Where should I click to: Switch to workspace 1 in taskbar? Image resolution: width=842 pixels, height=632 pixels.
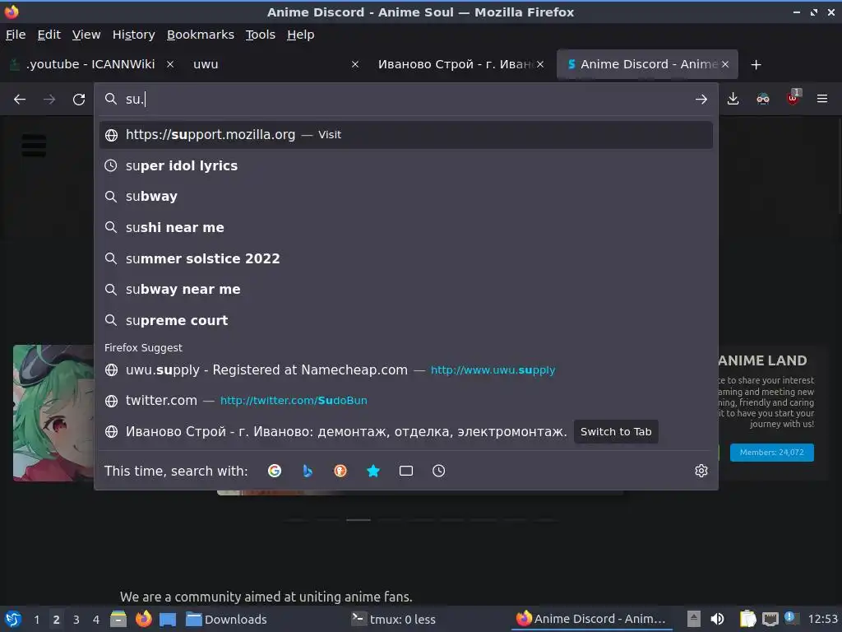36,619
